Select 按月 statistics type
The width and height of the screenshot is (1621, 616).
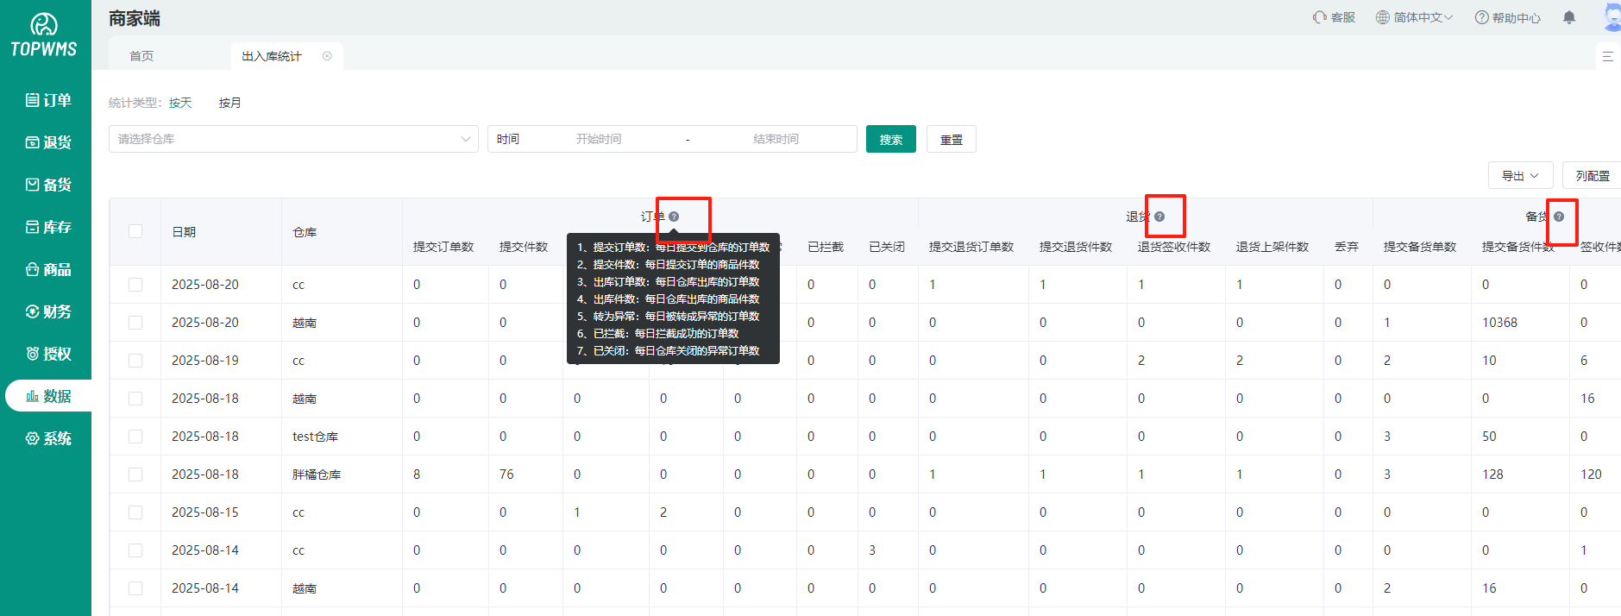tap(229, 103)
